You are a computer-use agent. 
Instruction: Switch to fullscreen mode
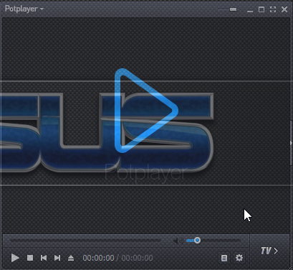point(273,9)
